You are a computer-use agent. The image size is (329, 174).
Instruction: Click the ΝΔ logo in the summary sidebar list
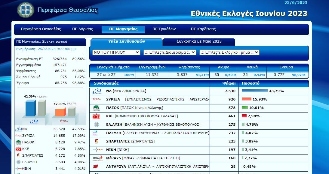(x=18, y=129)
